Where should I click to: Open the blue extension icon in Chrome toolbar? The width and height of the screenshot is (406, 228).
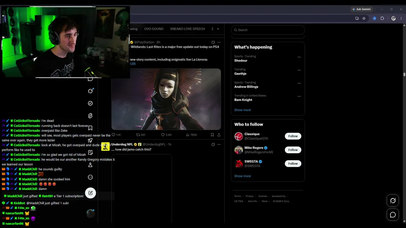click(375, 18)
